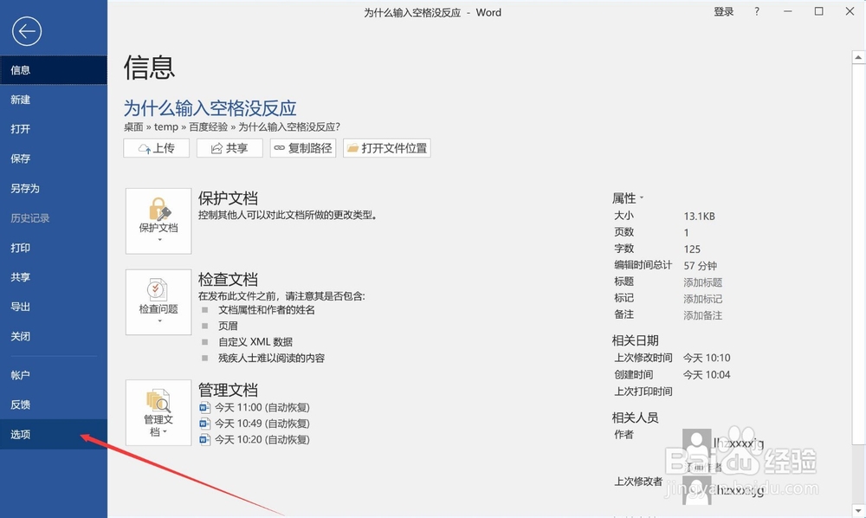Open the 信息 tab in backstage menu
This screenshot has height=518, width=866.
point(54,70)
